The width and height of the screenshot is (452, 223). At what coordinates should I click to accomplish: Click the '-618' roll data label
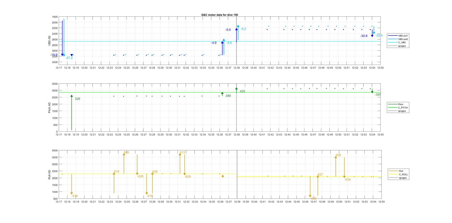click(149, 196)
